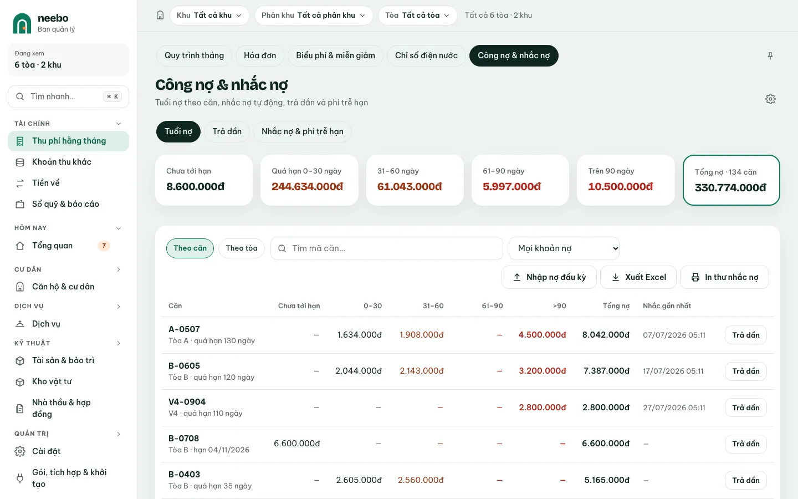Open the Hóa đơn tab

pyautogui.click(x=260, y=55)
